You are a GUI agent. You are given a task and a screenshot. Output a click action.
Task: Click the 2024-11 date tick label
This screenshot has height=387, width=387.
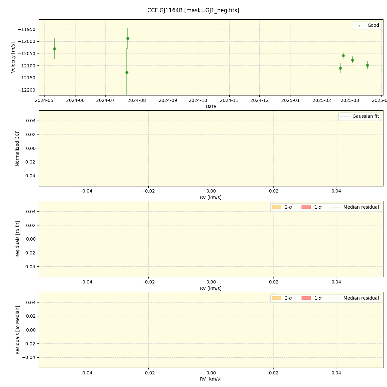[229, 100]
